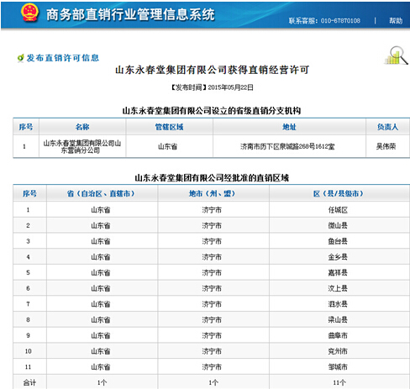This screenshot has height=389, width=410.
Task: Click the 济宁市 cell in the 曲阜市 row
Action: (212, 335)
